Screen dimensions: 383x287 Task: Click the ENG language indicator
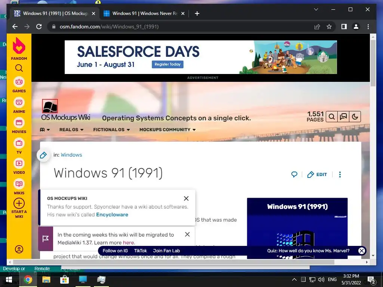[332, 280]
